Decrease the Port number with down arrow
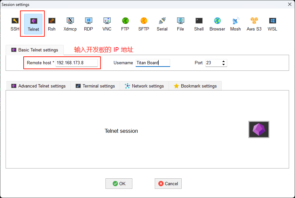 pyautogui.click(x=224, y=64)
